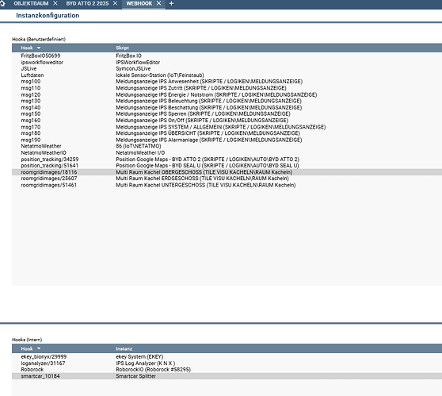
Task: Click the SymconJSLive script cell
Action: 133,68
